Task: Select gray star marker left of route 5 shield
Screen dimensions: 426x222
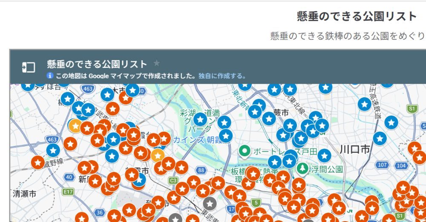Action: 210,204
